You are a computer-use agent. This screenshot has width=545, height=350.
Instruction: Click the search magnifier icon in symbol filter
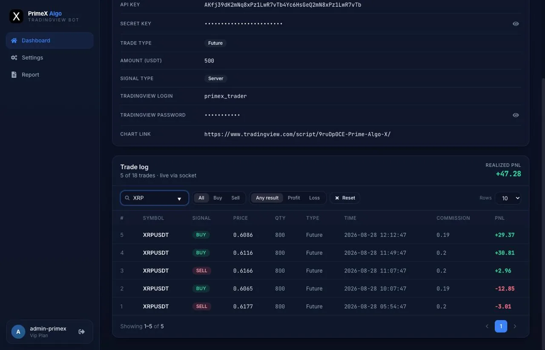click(x=127, y=198)
